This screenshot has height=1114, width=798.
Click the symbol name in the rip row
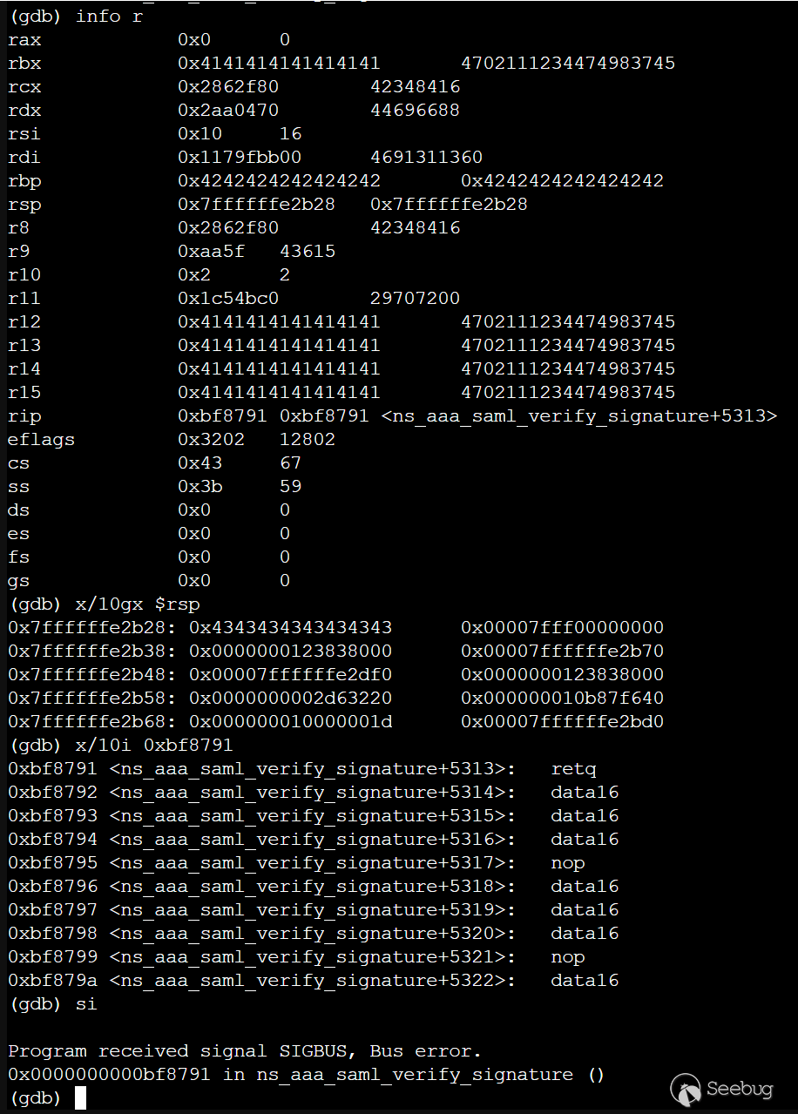[579, 416]
